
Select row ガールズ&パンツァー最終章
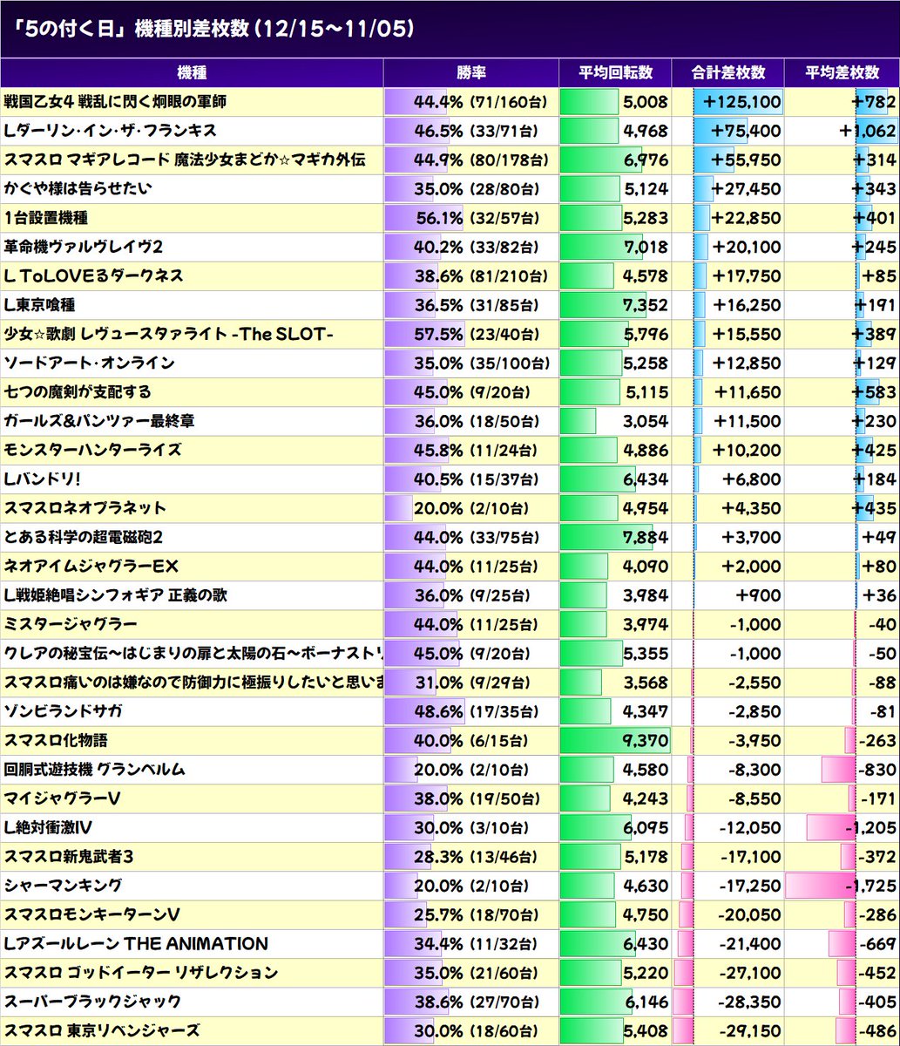click(450, 422)
